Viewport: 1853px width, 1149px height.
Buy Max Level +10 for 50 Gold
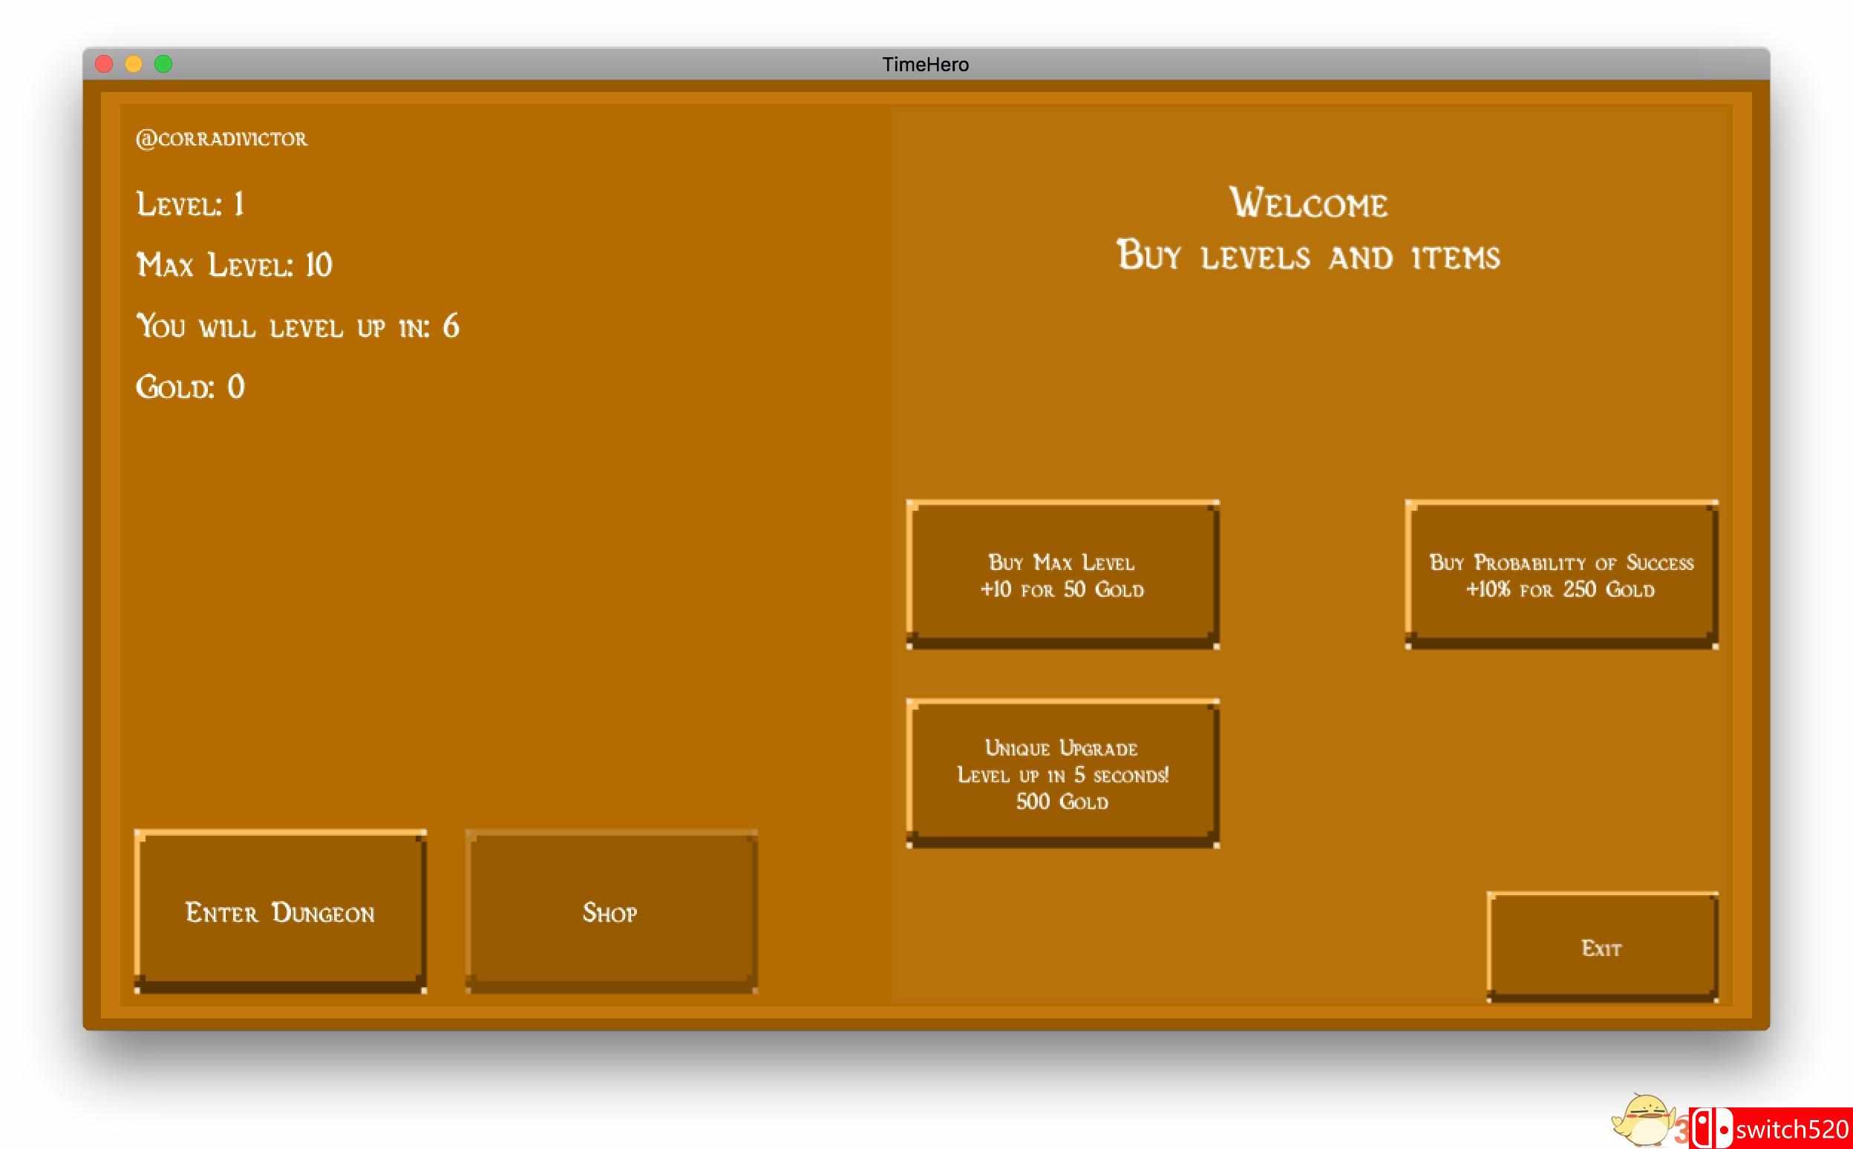click(1062, 575)
